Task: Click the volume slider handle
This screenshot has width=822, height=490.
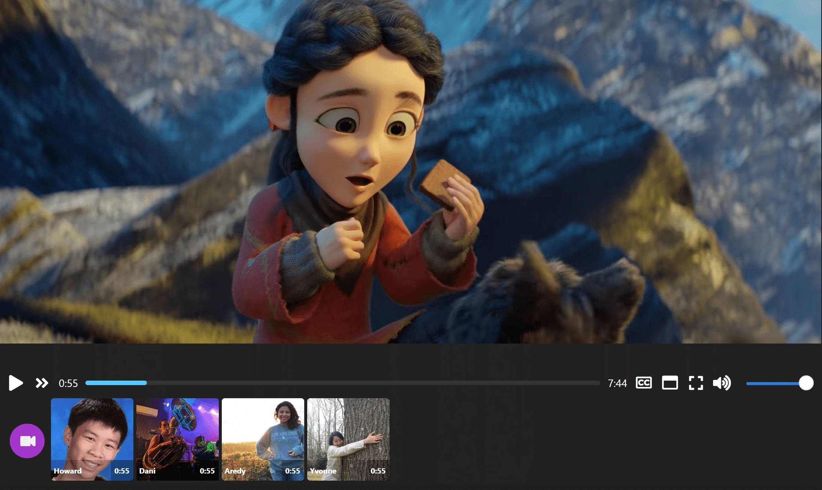Action: (x=806, y=383)
